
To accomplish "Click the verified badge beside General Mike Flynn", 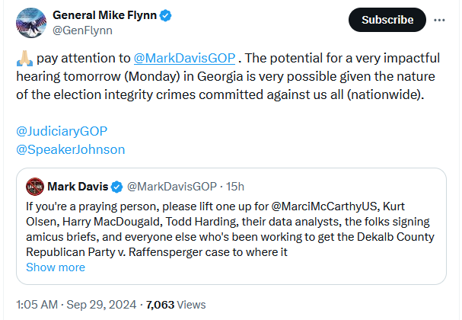I will tap(166, 15).
